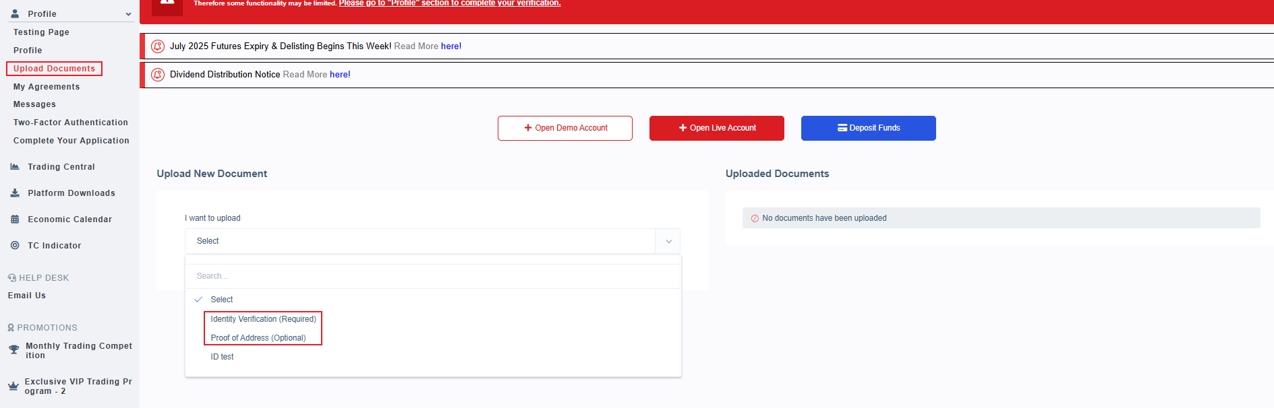1274x408 pixels.
Task: Click the Economic Calendar icon
Action: pos(15,219)
